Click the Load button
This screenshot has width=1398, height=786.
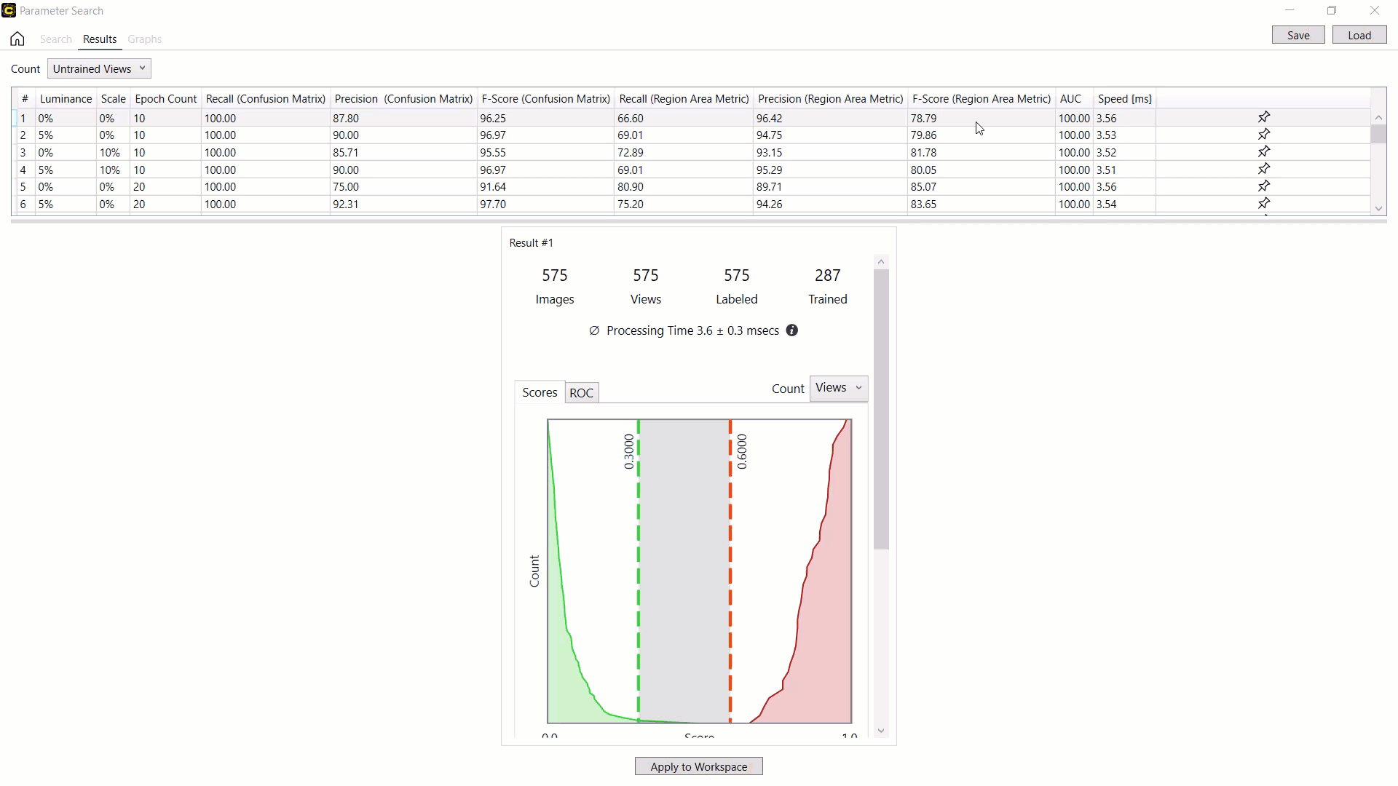click(1359, 35)
